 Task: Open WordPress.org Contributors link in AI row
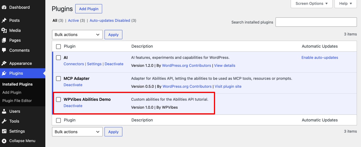(187, 65)
